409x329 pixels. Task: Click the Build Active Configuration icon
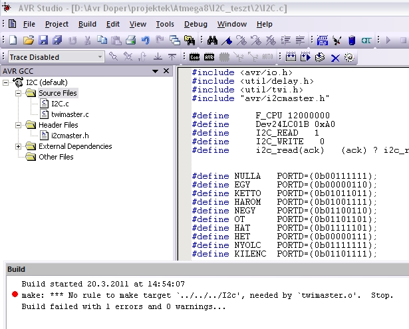(291, 57)
